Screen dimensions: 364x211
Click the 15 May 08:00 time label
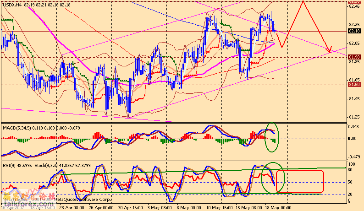(x=248, y=207)
